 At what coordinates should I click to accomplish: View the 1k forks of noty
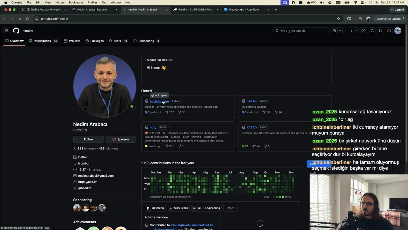click(x=182, y=146)
